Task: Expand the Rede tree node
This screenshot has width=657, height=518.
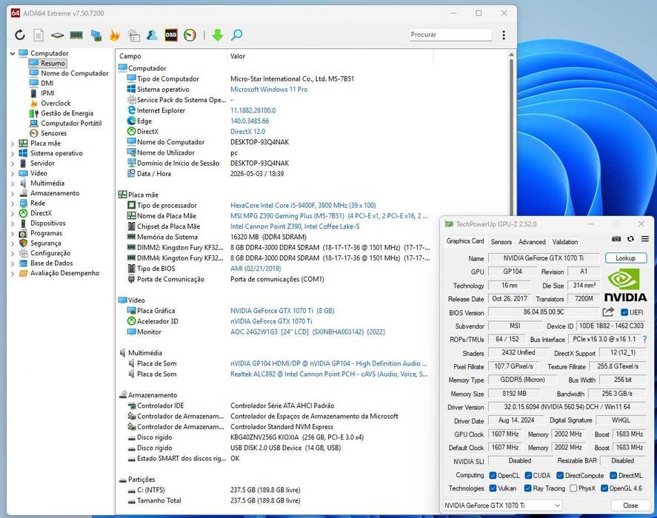Action: click(13, 203)
